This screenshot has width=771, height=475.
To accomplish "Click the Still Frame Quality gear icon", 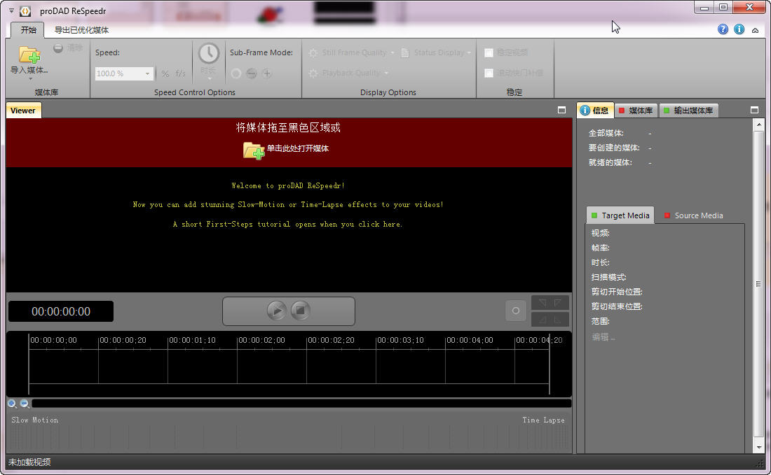I will click(313, 52).
